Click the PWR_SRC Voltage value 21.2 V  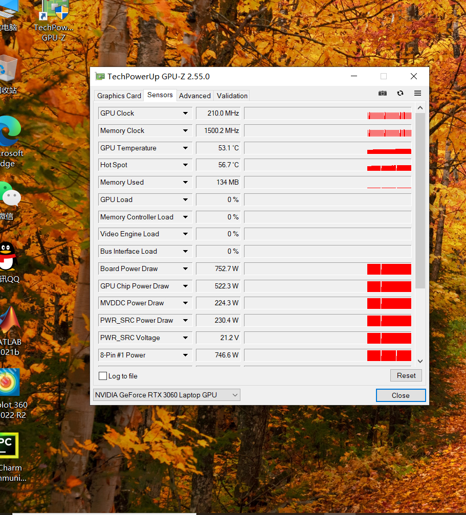pos(218,338)
